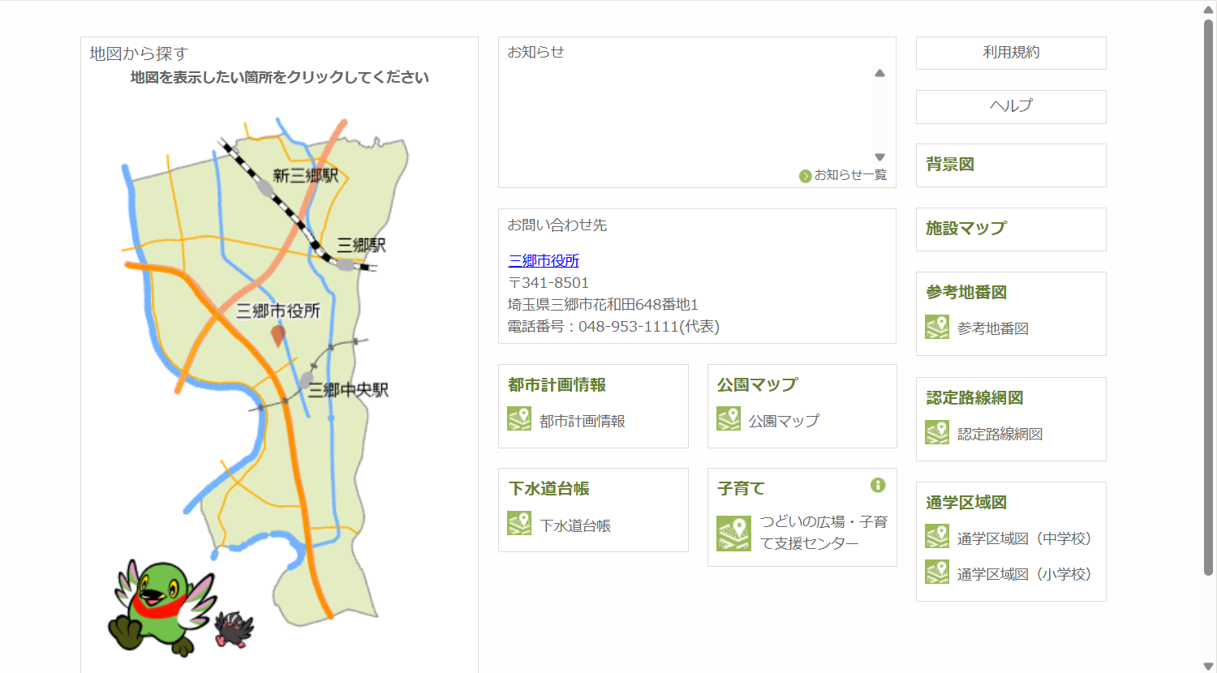
Task: Click the green arrow icon before お知らせ一覧
Action: [x=805, y=176]
